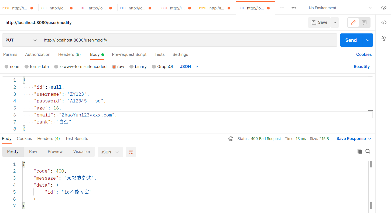Open the No Environment dropdown
The image size is (391, 213).
coord(340,8)
